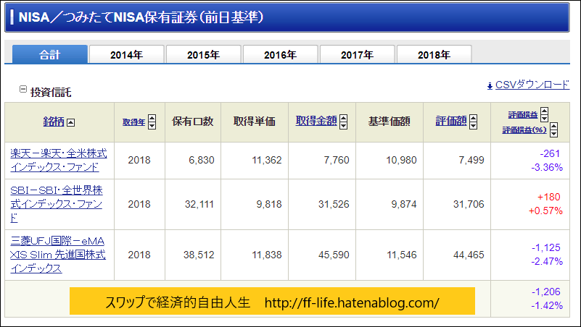
Task: Sort 評価損益 descending with the down arrow
Action: coord(544,118)
